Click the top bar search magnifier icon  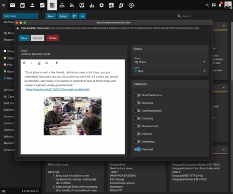pyautogui.click(x=207, y=5)
